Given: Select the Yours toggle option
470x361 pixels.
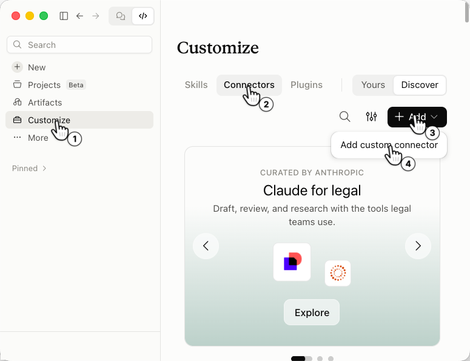Looking at the screenshot, I should click(x=373, y=85).
